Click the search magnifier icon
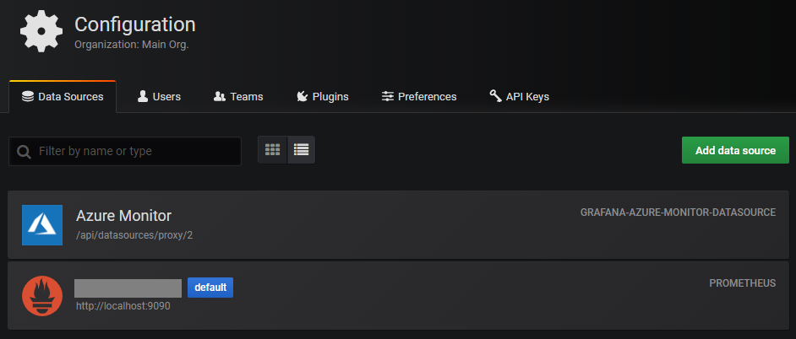The width and height of the screenshot is (796, 339). (24, 152)
